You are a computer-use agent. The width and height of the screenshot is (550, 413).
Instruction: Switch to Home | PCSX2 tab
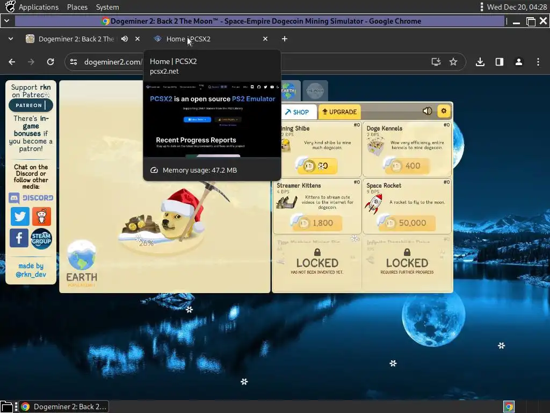coord(189,39)
